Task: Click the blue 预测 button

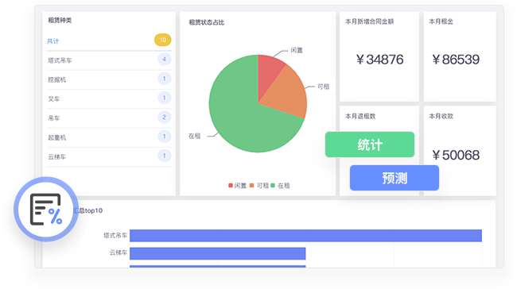Action: (395, 178)
